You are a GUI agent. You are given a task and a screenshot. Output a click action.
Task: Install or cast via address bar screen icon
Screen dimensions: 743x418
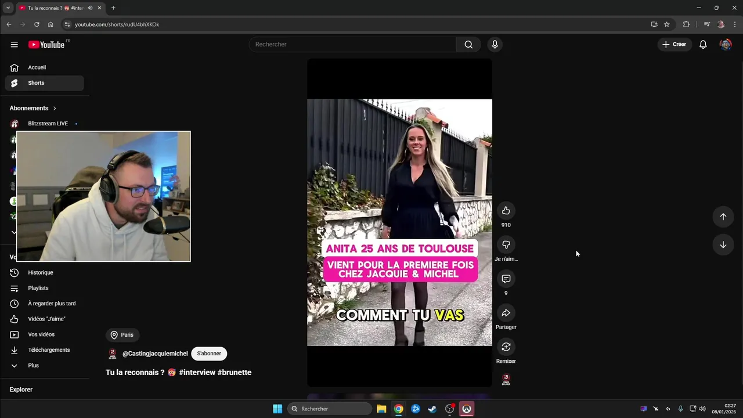pyautogui.click(x=654, y=24)
